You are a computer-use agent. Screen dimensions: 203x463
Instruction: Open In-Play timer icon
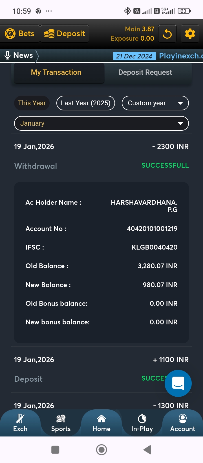142,419
